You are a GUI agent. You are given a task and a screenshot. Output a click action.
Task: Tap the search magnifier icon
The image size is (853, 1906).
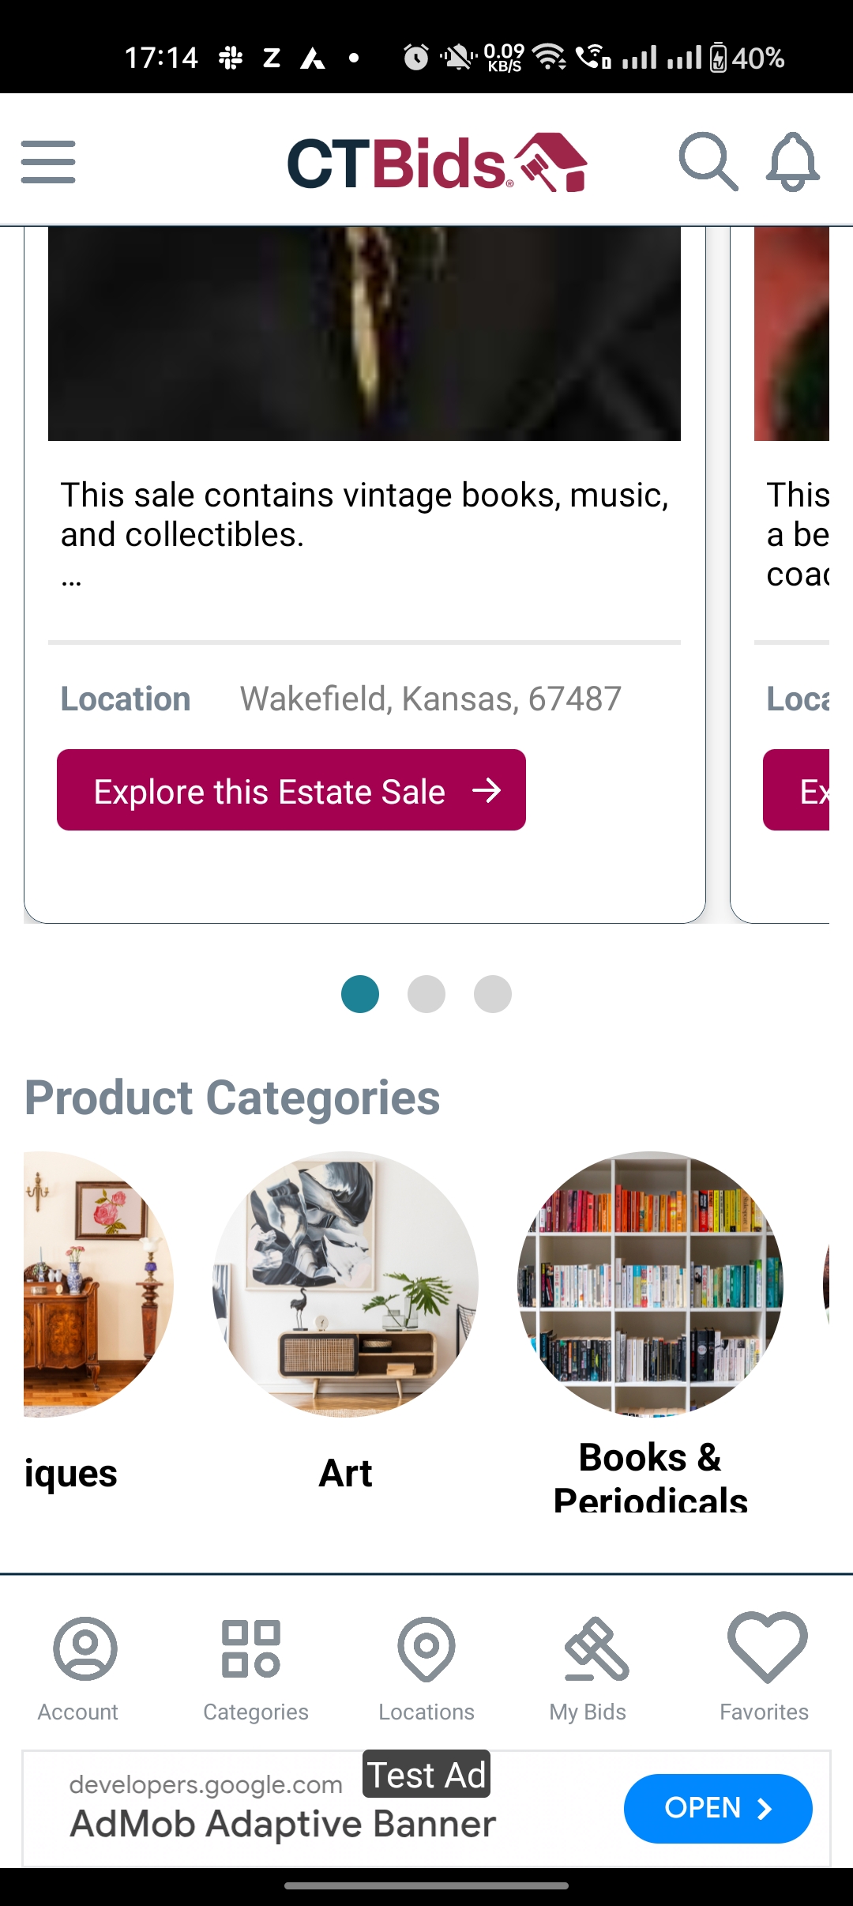pos(708,162)
